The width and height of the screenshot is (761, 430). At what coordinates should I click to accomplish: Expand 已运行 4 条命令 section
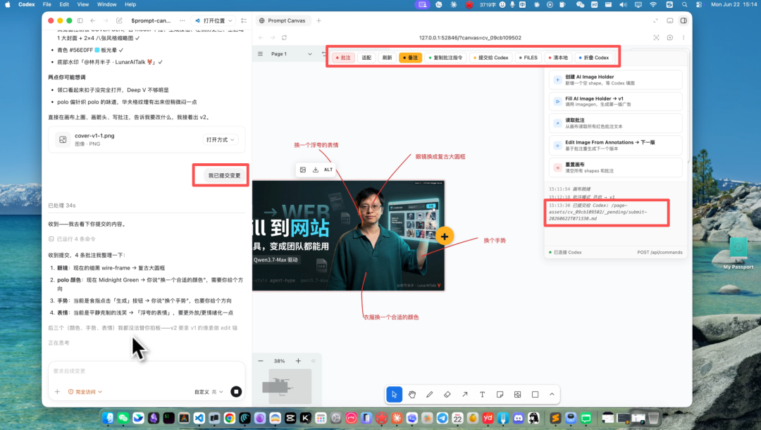(x=72, y=239)
